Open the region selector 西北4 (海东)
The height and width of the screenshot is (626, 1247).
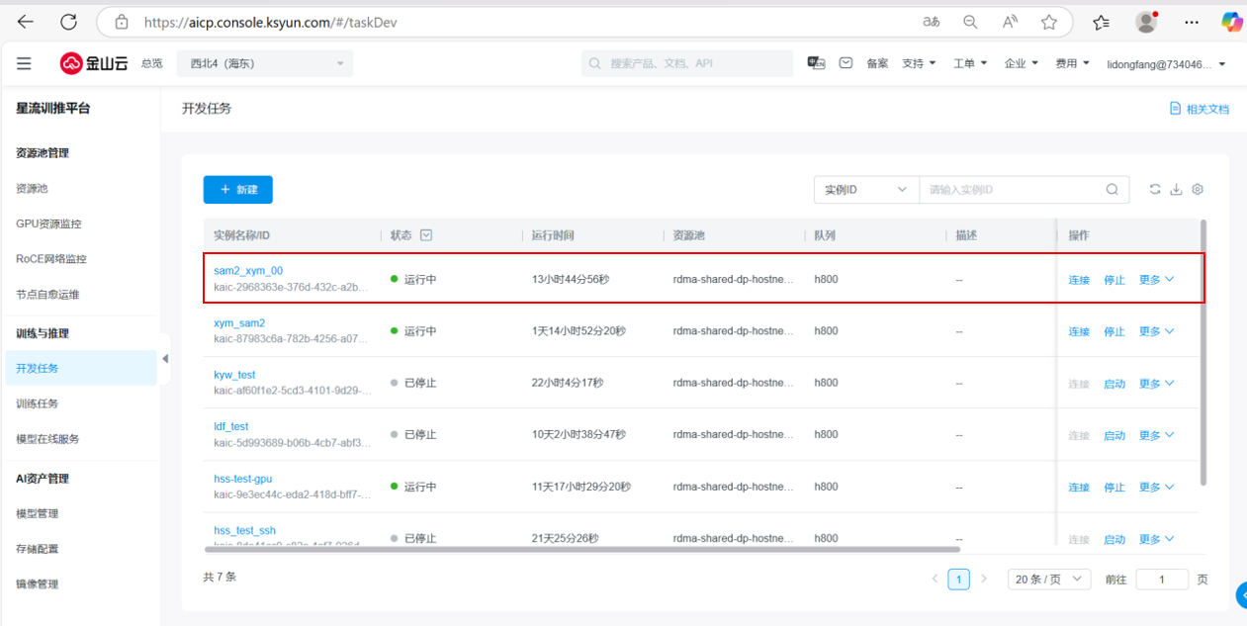264,63
